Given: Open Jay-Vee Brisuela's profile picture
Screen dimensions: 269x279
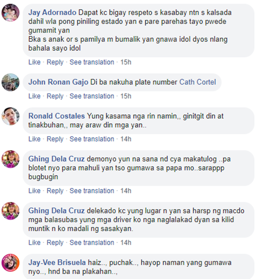Looking at the screenshot, I should (10, 263).
